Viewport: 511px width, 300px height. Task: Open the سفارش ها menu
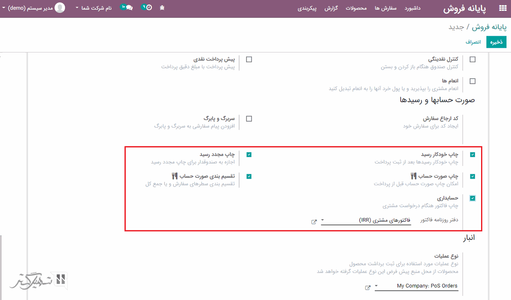(386, 8)
